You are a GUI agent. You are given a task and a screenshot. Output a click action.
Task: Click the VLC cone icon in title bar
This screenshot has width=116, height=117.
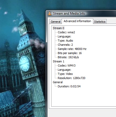50,14
